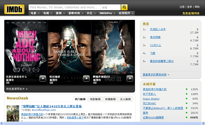
Task: Switch to the 电视新闻 tab
Action: [110, 99]
